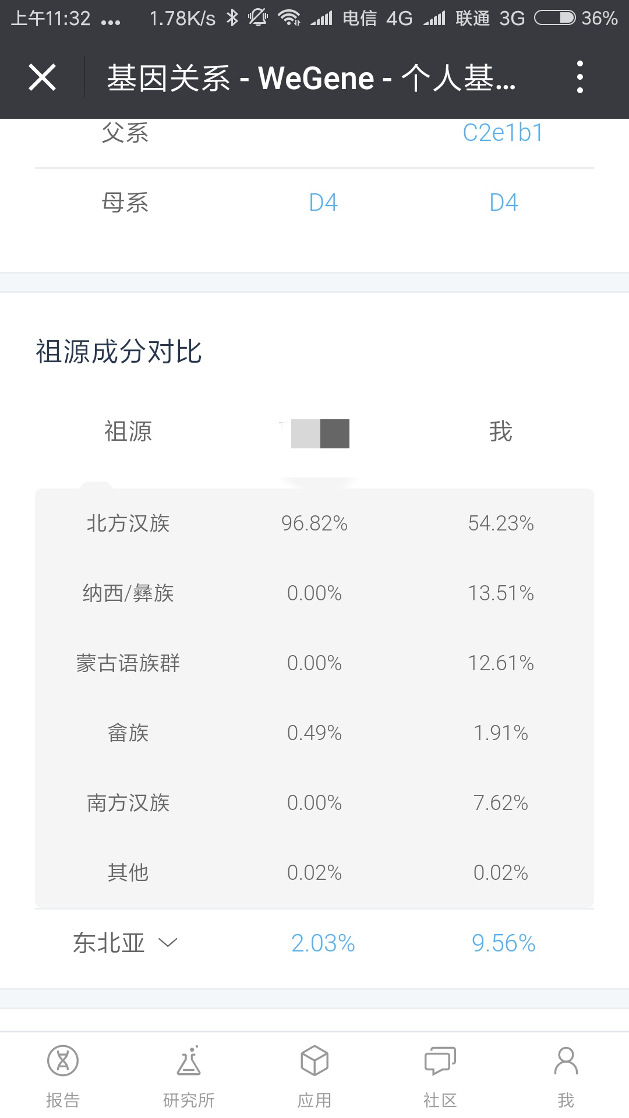
Task: Tap the 我 column header
Action: (x=500, y=431)
